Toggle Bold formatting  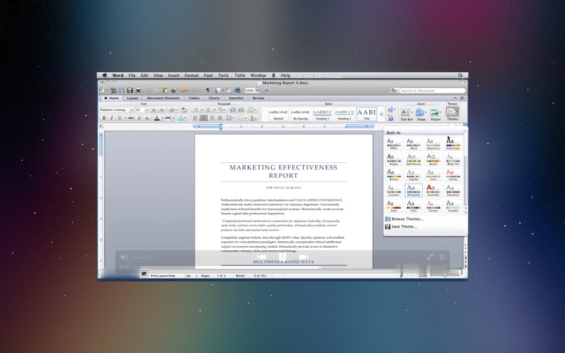click(104, 118)
